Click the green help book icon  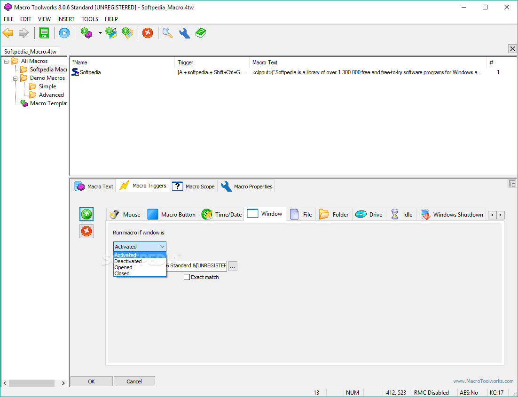[201, 33]
